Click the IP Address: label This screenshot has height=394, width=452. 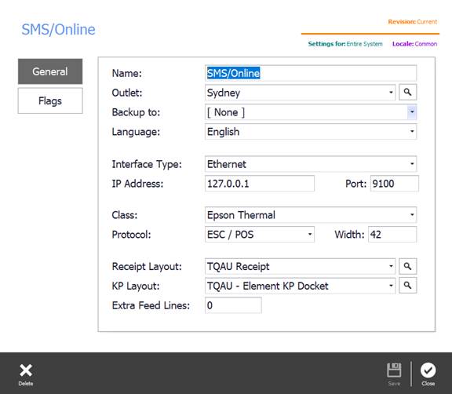pos(137,184)
